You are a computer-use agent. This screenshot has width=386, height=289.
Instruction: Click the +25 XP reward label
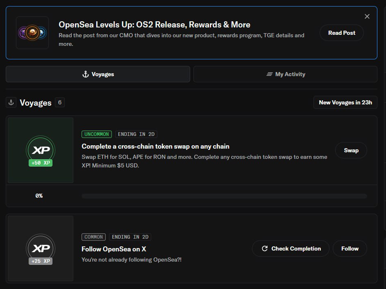point(41,261)
